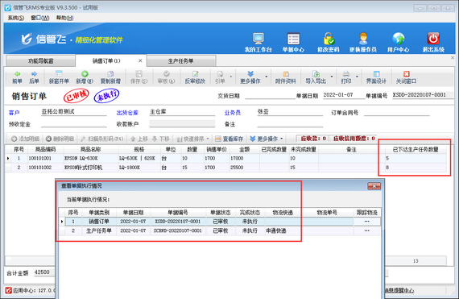The height and width of the screenshot is (299, 459).
Task: Open 用户中心 globe icon
Action: pyautogui.click(x=398, y=39)
